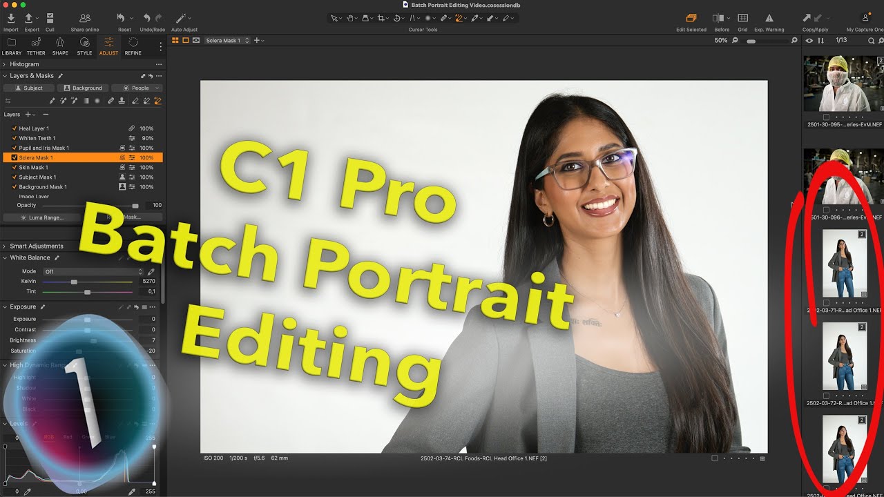The height and width of the screenshot is (497, 884).
Task: Switch to the REFINE tool tab
Action: coord(133,46)
